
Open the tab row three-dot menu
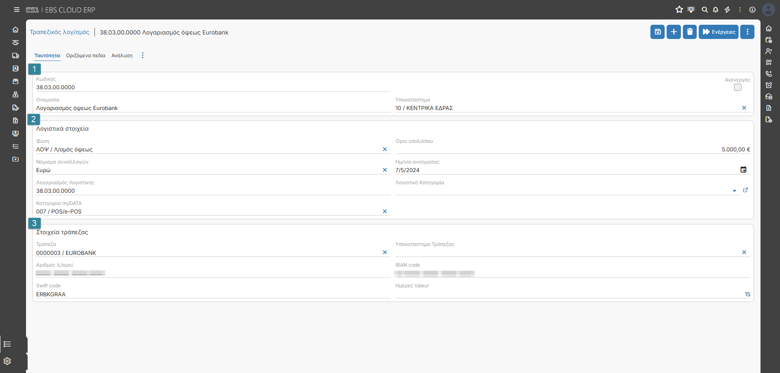[x=143, y=55]
